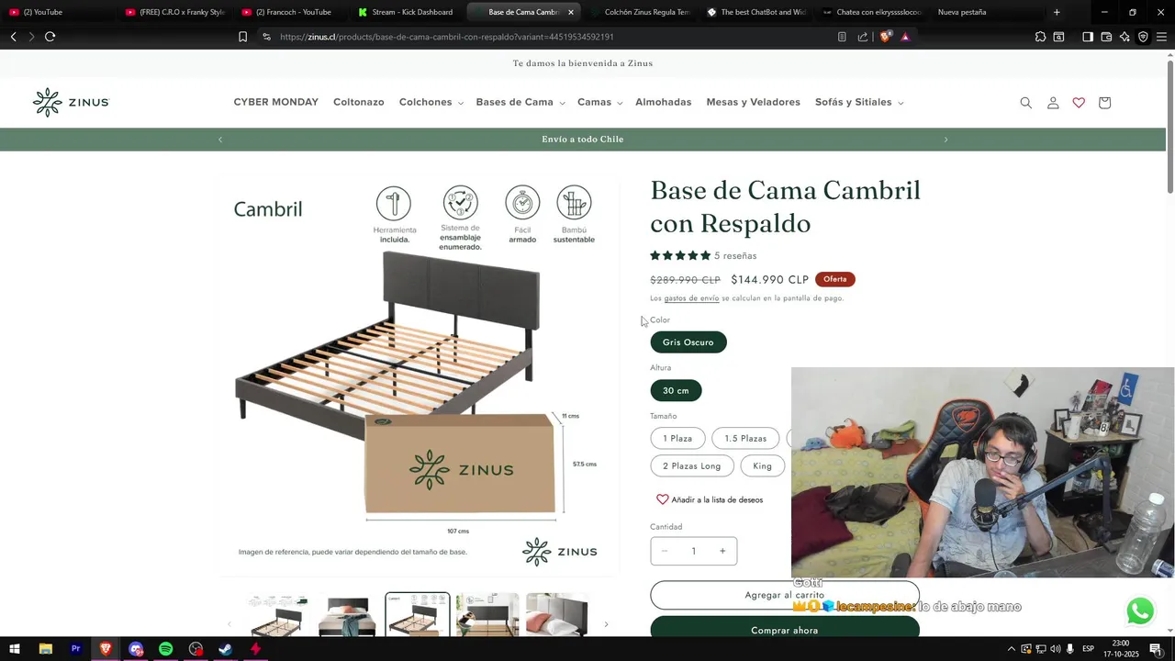Open Mesas y Veladores menu item
The height and width of the screenshot is (661, 1175).
tap(753, 102)
